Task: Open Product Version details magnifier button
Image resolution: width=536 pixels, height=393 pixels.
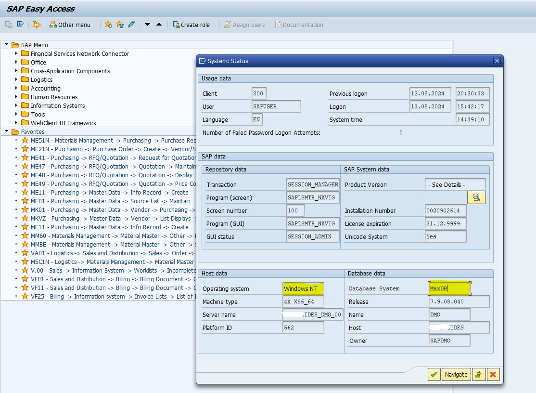Action: (x=476, y=197)
